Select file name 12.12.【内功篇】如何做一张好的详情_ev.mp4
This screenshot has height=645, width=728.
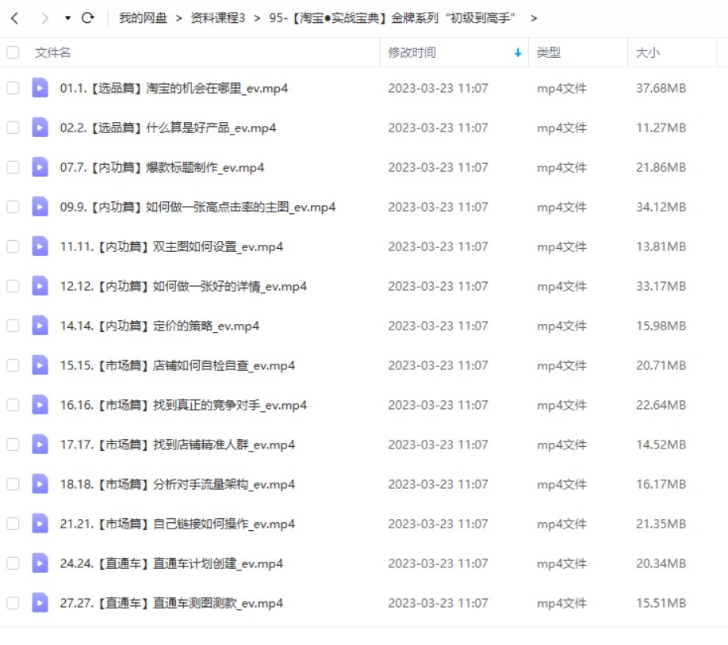click(183, 286)
